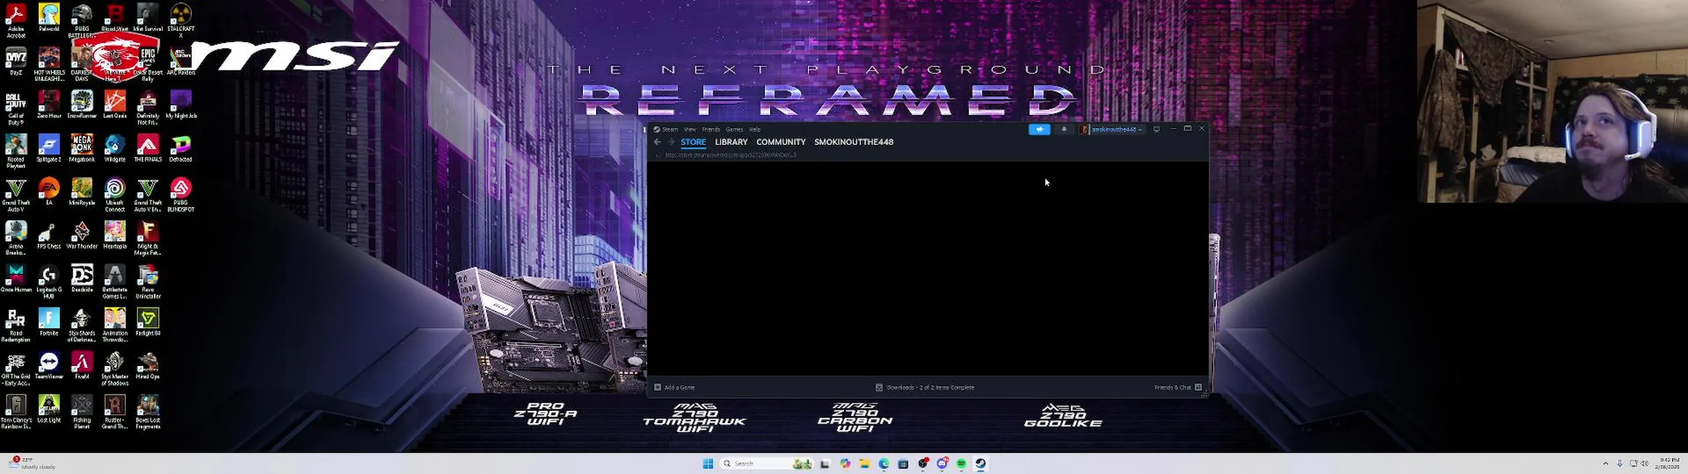
Task: Go back with Steam's back arrow
Action: pos(657,142)
